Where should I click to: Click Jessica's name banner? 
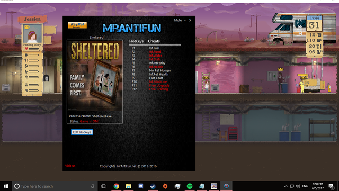click(32, 19)
